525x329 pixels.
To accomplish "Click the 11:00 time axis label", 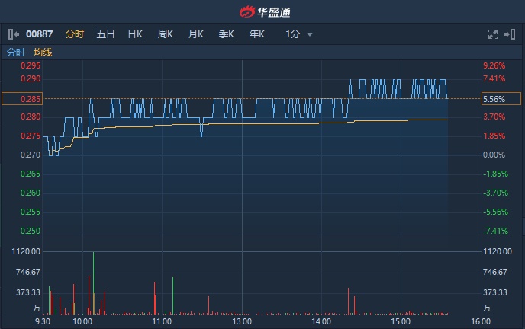I will [162, 321].
